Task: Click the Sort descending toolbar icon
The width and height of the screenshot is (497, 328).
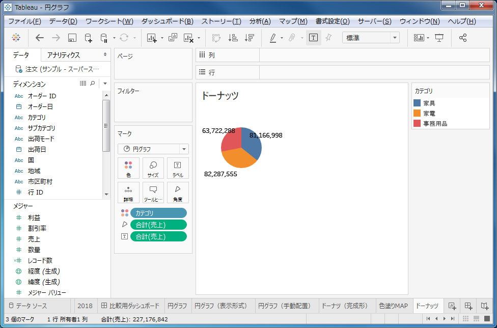Action: (x=249, y=38)
